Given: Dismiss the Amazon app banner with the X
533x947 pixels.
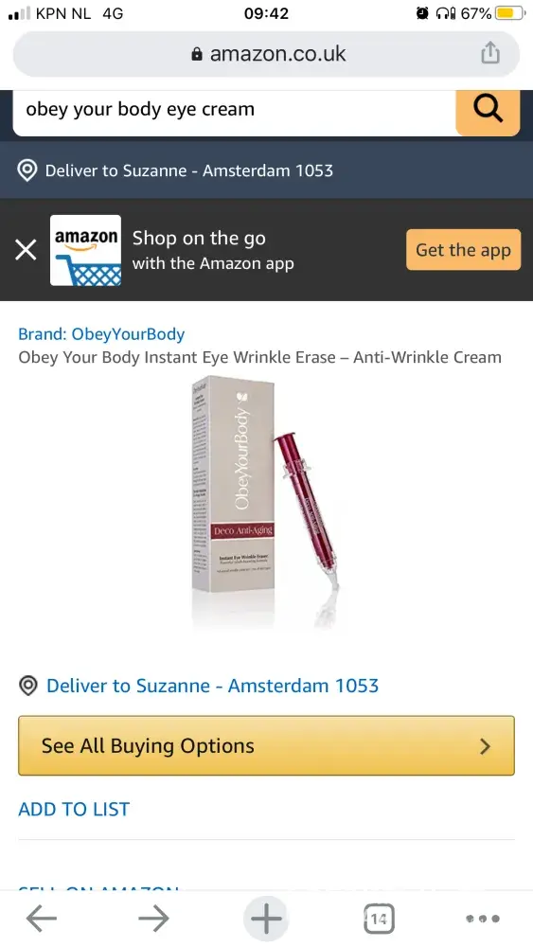Looking at the screenshot, I should point(26,249).
